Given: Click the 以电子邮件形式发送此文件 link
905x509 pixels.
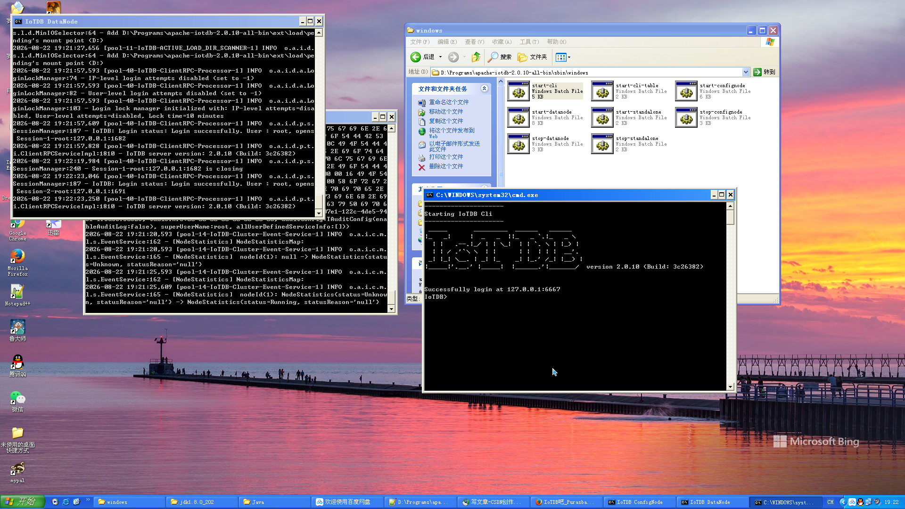Looking at the screenshot, I should [x=454, y=146].
